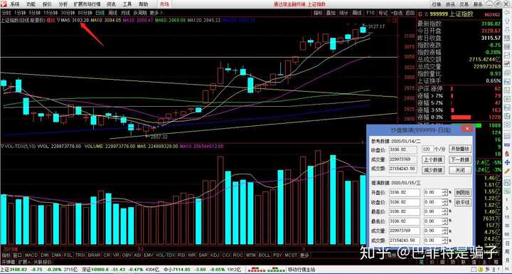Image resolution: width=512 pixels, height=274 pixels.
Task: Click the 开盘价 percent stepper arrows
Action: 445,193
